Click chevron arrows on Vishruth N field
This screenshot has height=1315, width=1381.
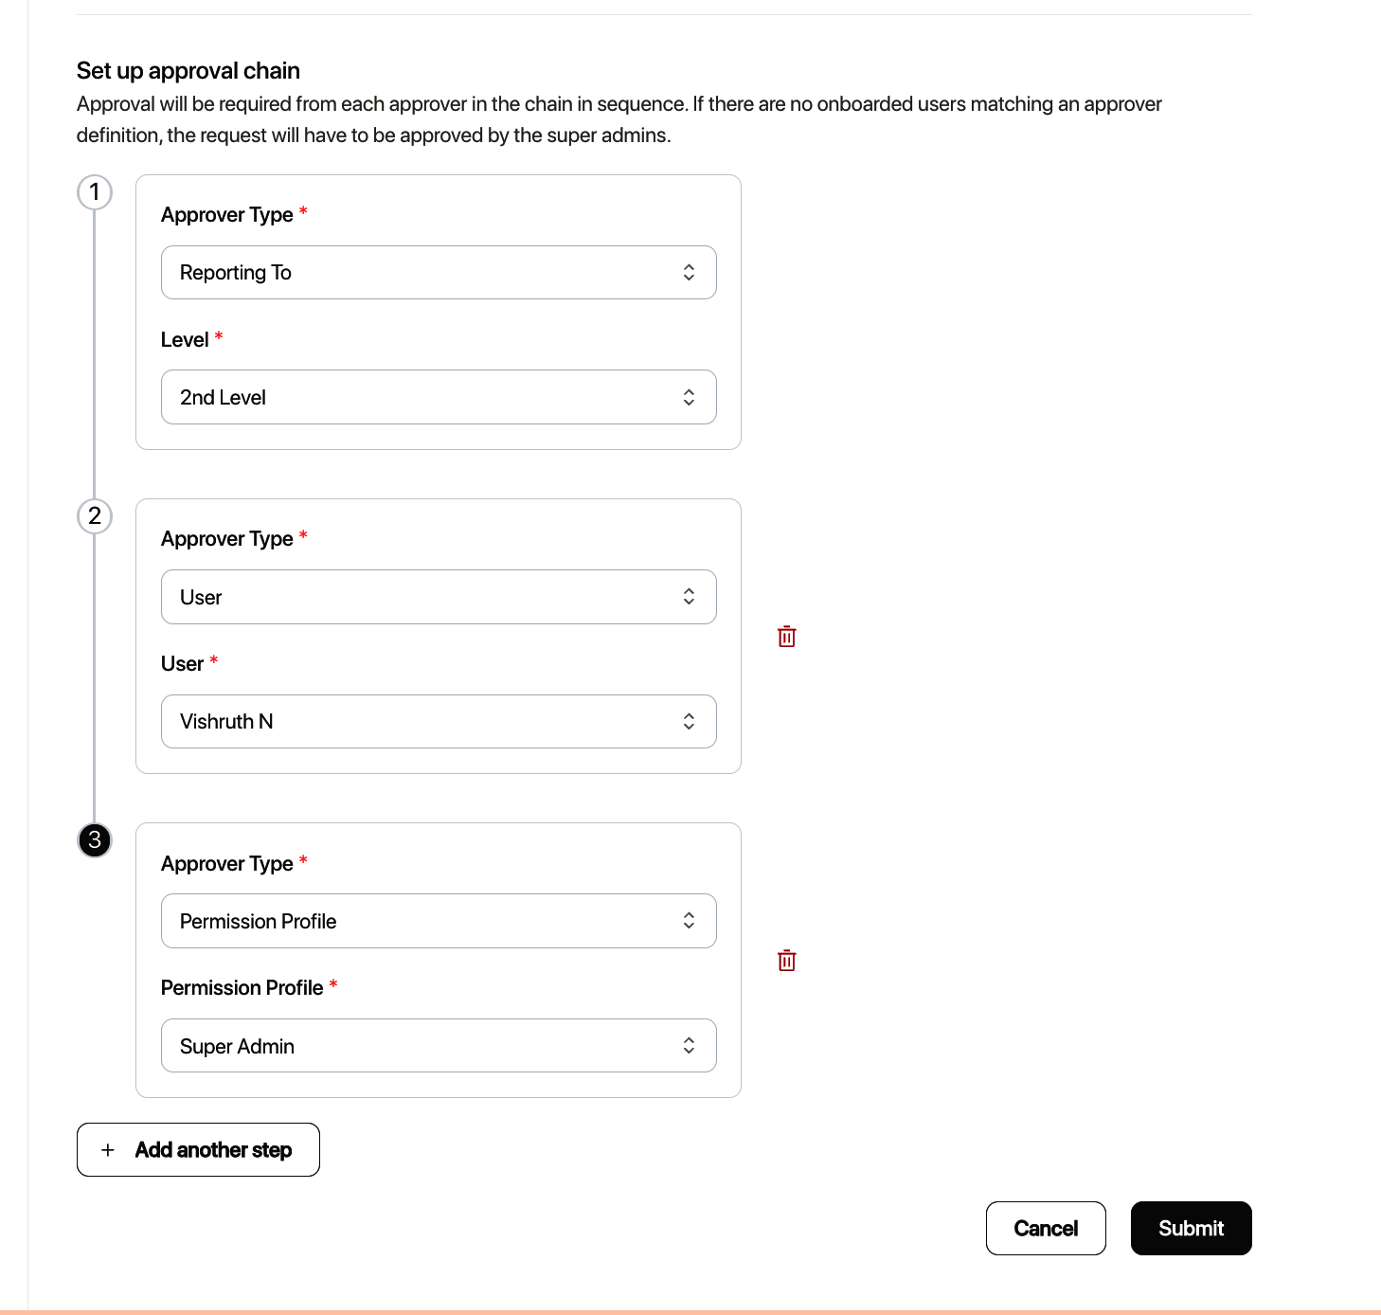(x=689, y=722)
